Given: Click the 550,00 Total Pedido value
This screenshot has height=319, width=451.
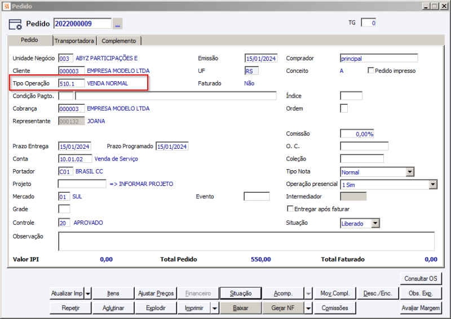Looking at the screenshot, I should tap(260, 259).
